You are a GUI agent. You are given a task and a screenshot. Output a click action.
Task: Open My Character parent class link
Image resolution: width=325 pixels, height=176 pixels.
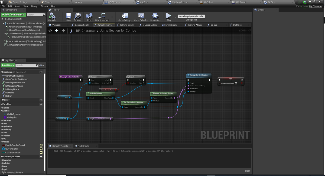click(316, 6)
